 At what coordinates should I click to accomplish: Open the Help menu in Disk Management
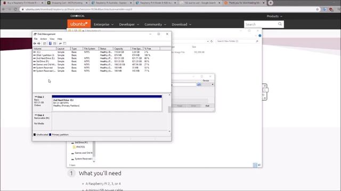click(x=60, y=39)
